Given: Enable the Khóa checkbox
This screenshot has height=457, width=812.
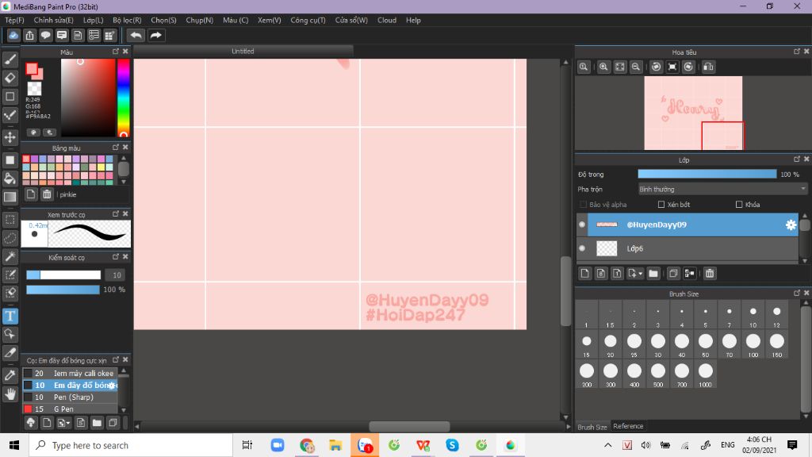Looking at the screenshot, I should [739, 205].
